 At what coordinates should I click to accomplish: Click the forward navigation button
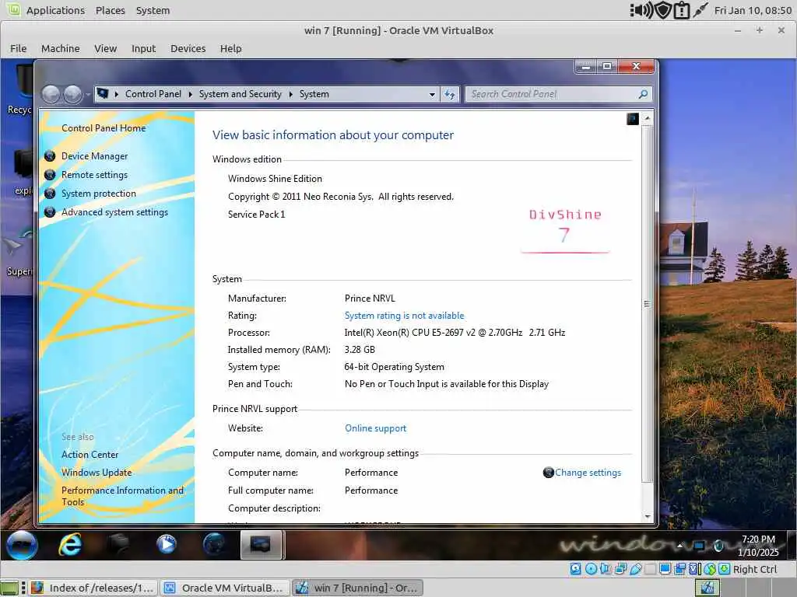pyautogui.click(x=72, y=94)
